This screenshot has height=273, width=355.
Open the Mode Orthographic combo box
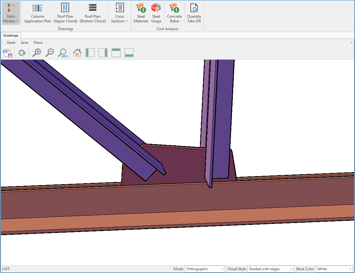pos(205,269)
